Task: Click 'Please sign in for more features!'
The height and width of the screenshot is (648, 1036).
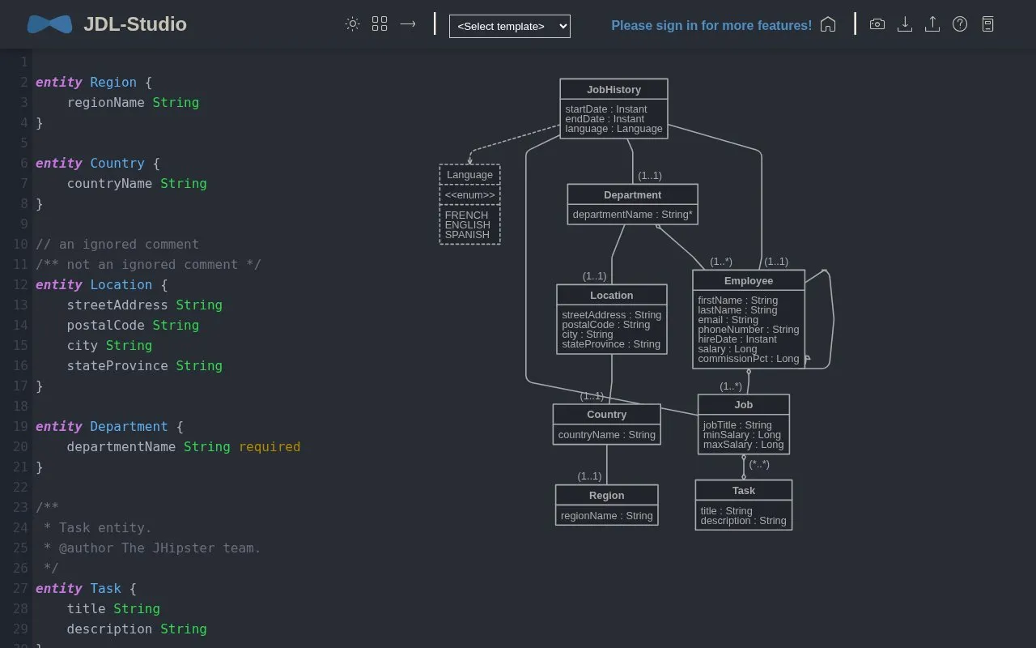Action: [x=711, y=26]
